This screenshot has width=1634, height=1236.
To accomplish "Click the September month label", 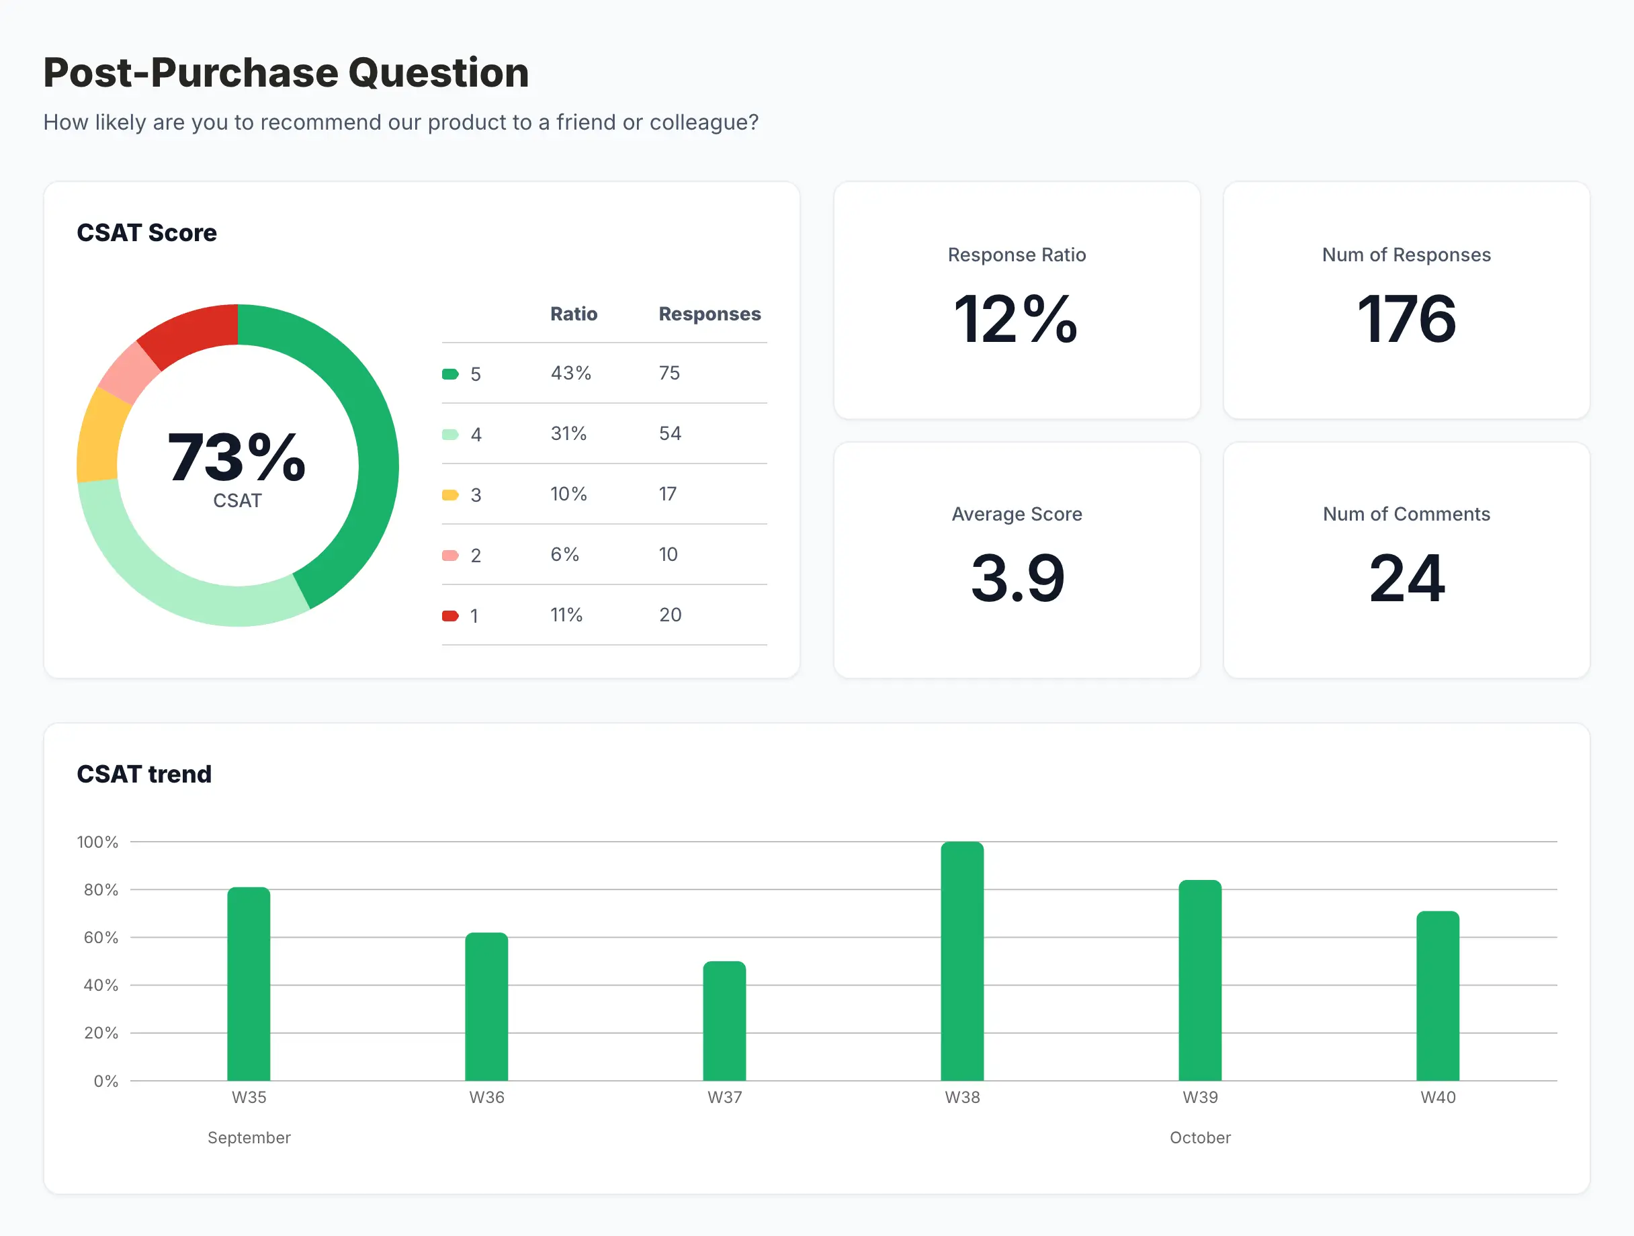I will click(249, 1138).
